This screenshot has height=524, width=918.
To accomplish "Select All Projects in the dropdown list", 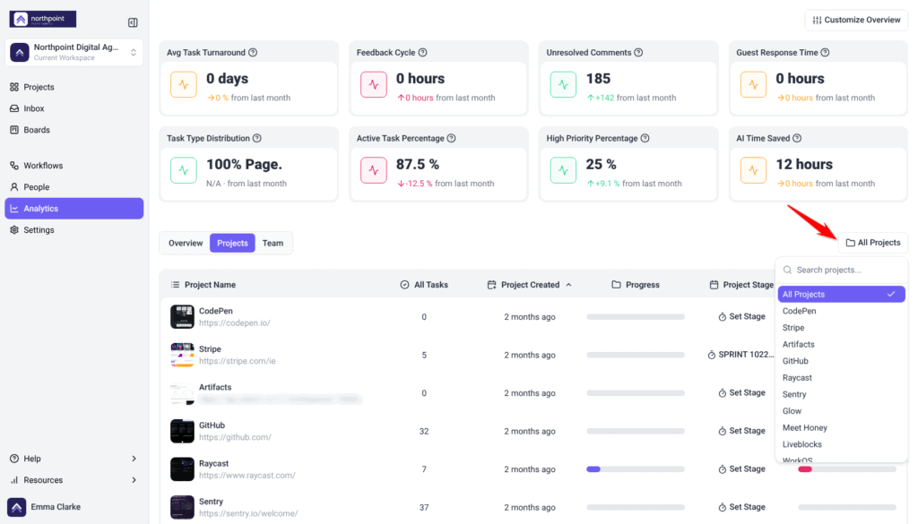I will [x=841, y=294].
